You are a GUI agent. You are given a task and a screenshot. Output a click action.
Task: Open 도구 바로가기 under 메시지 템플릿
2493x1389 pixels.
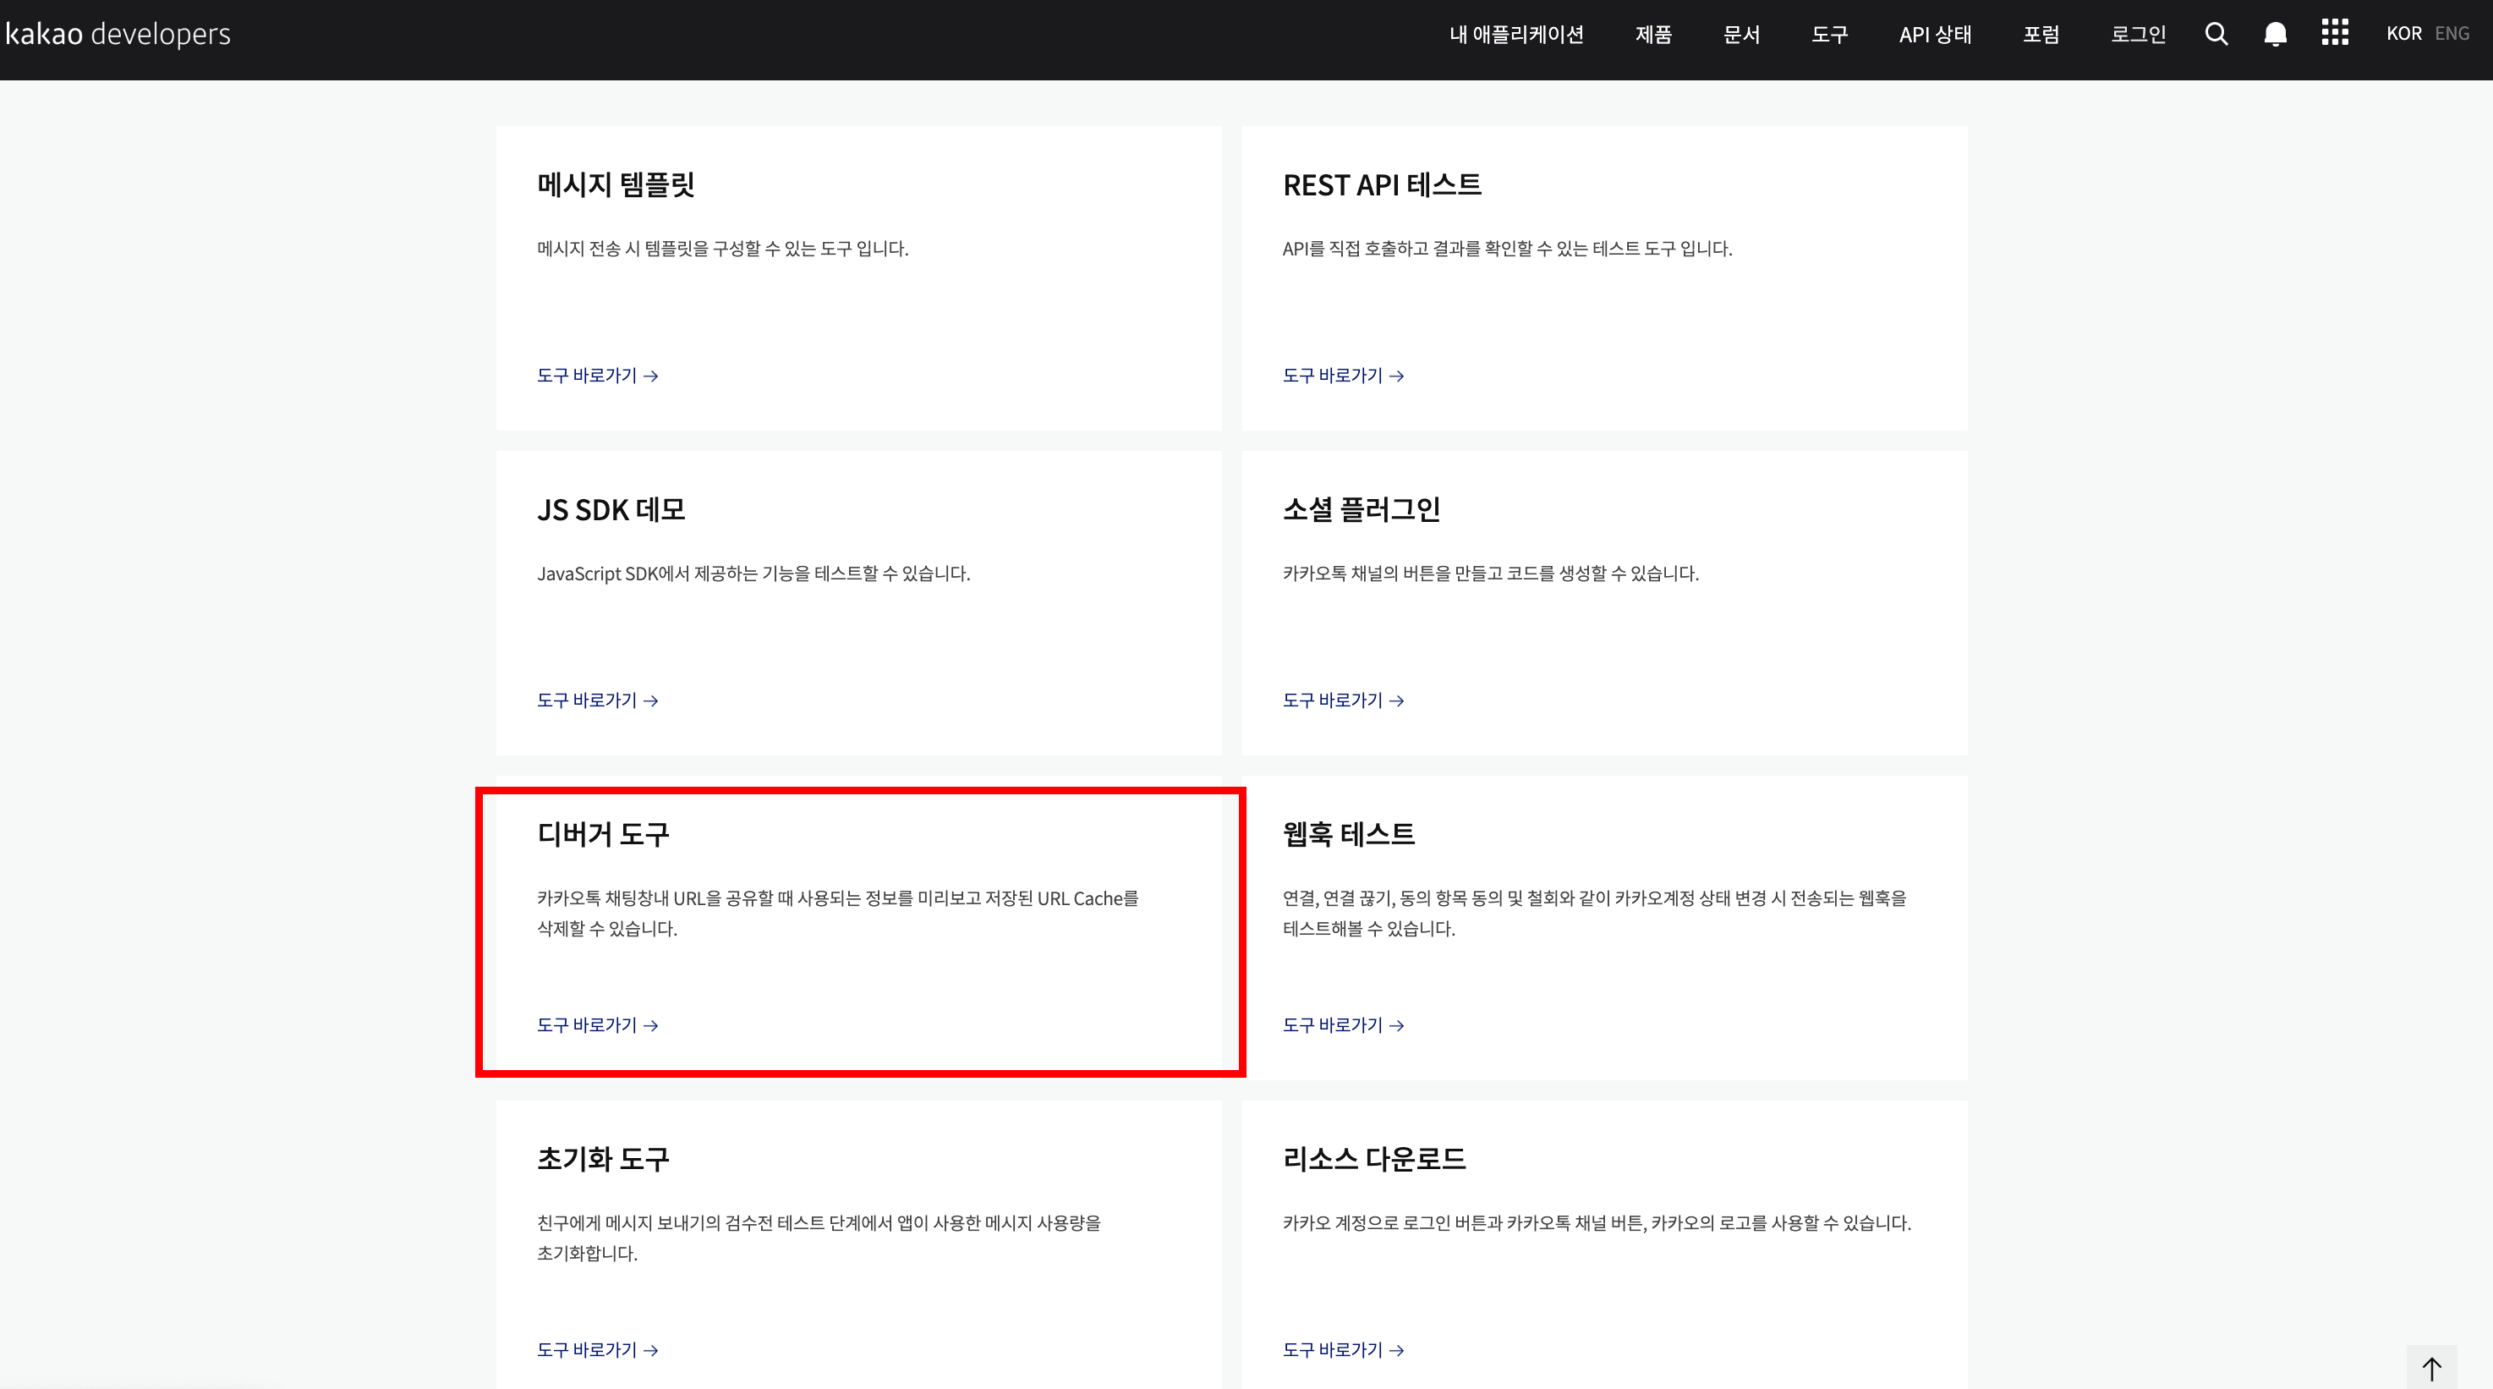[597, 376]
